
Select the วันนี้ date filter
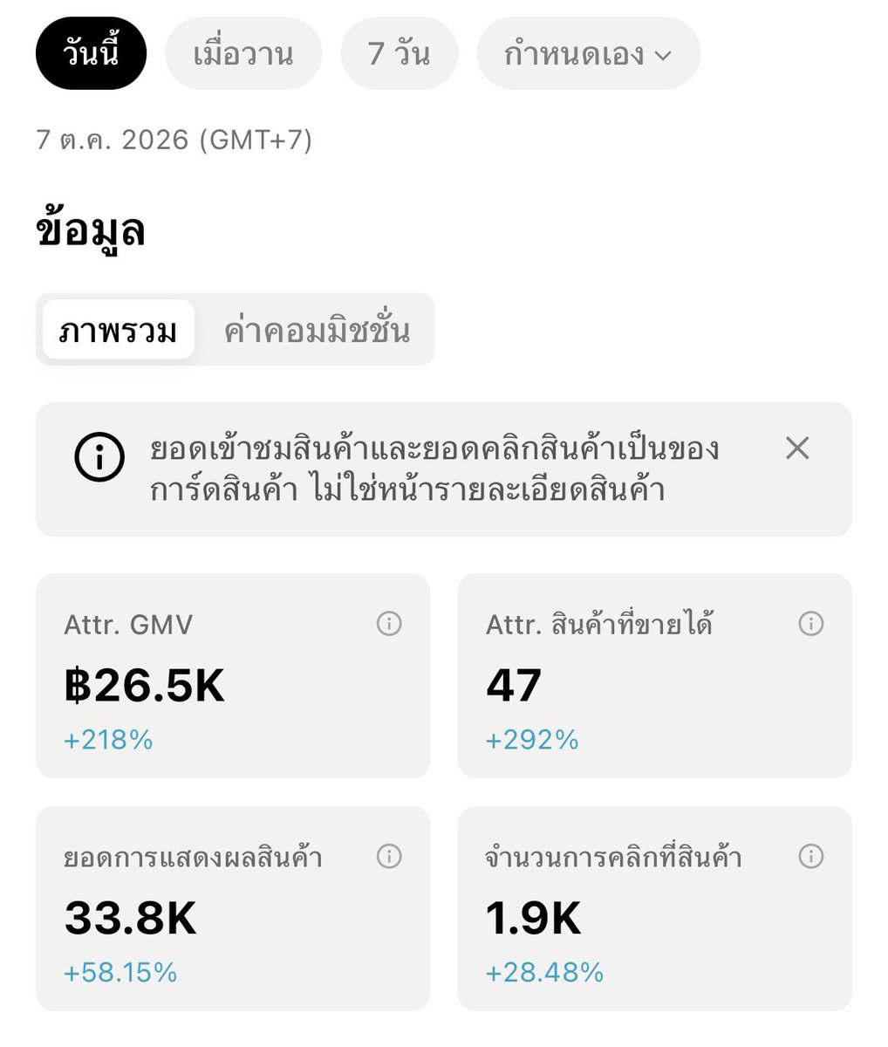coord(91,54)
